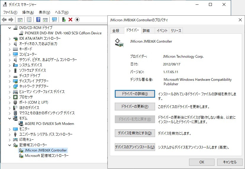Screen dimensions: 245x169
Task: Expand the IDE ATA/ATAPI コントローラー node
Action: coord(10,38)
